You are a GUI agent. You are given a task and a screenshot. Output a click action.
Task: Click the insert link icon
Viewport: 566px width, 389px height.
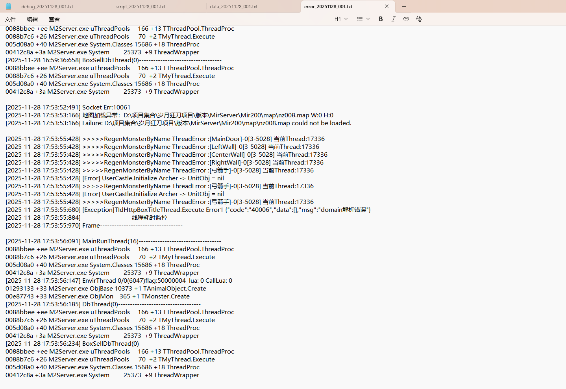click(406, 19)
